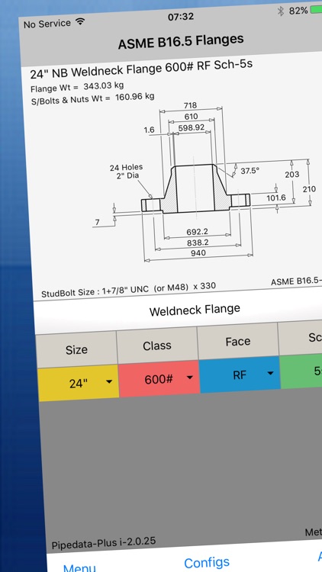Open the green Schedule dropdown
322x572 pixels.
click(x=301, y=371)
